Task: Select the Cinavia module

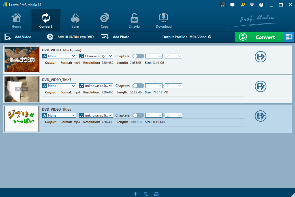Action: 134,20
